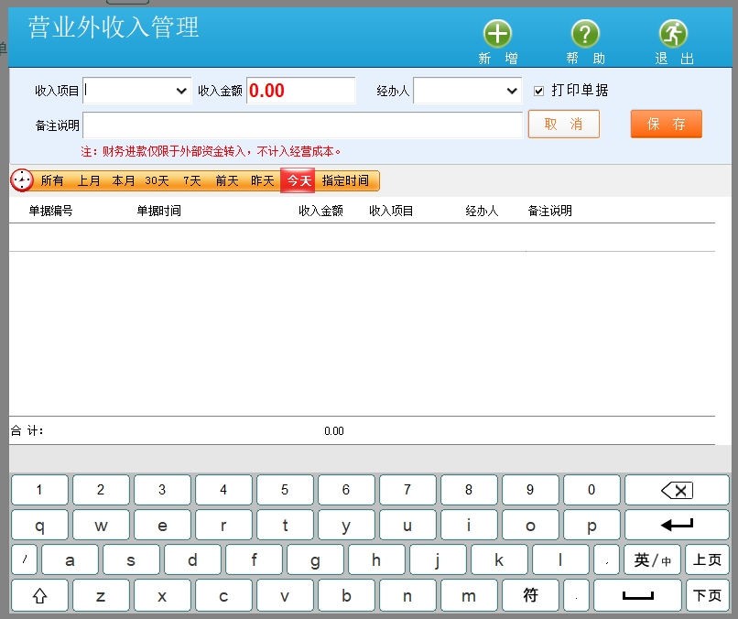
Task: Select the 今天 filter tab
Action: [x=298, y=181]
